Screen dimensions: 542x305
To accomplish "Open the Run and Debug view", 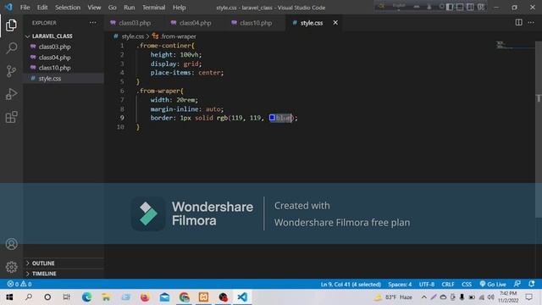I will [11, 94].
